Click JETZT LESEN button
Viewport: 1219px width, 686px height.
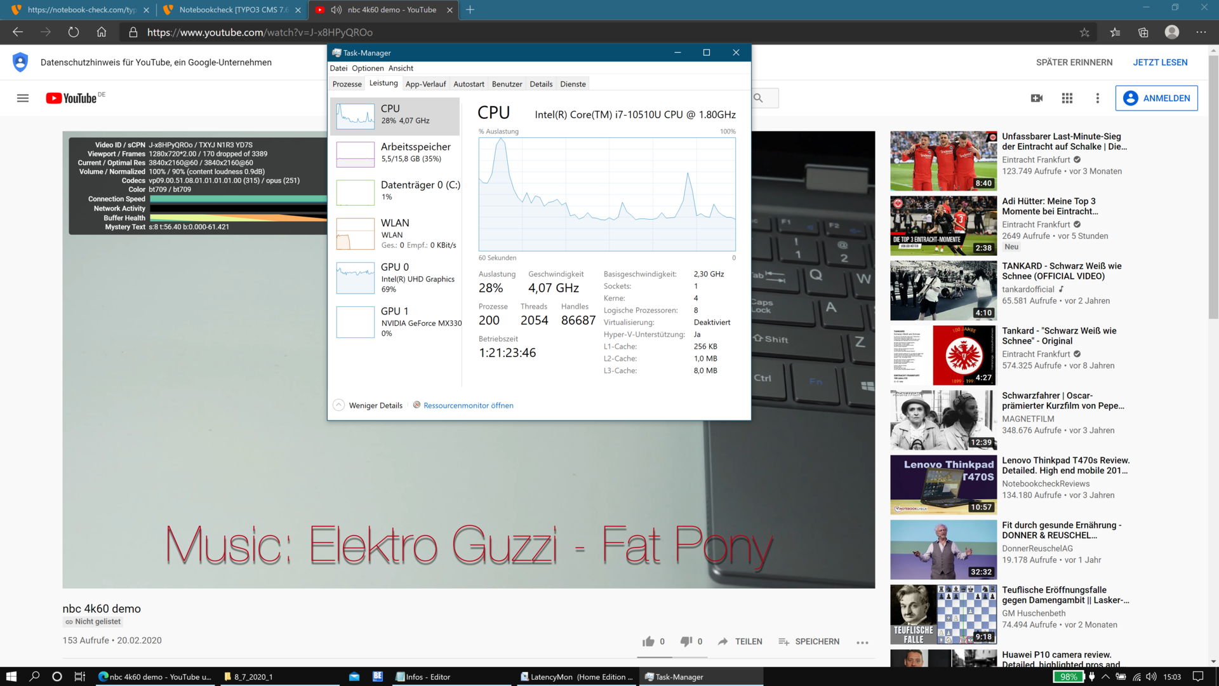[x=1160, y=62]
